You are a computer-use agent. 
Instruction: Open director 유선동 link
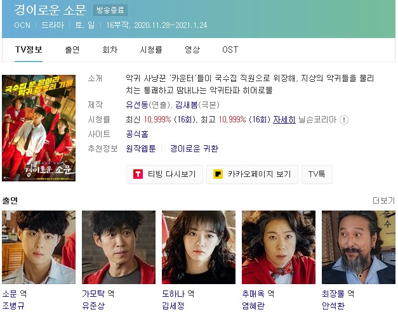[x=137, y=105]
